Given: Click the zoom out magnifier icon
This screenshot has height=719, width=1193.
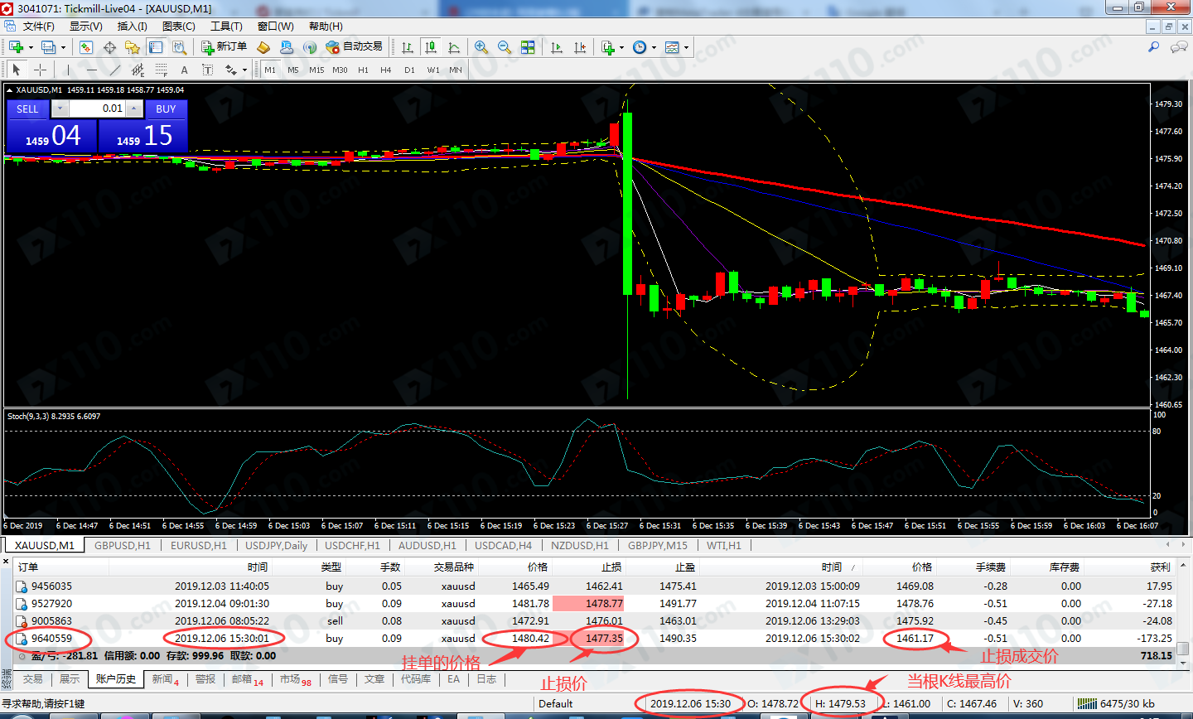Looking at the screenshot, I should pos(504,47).
